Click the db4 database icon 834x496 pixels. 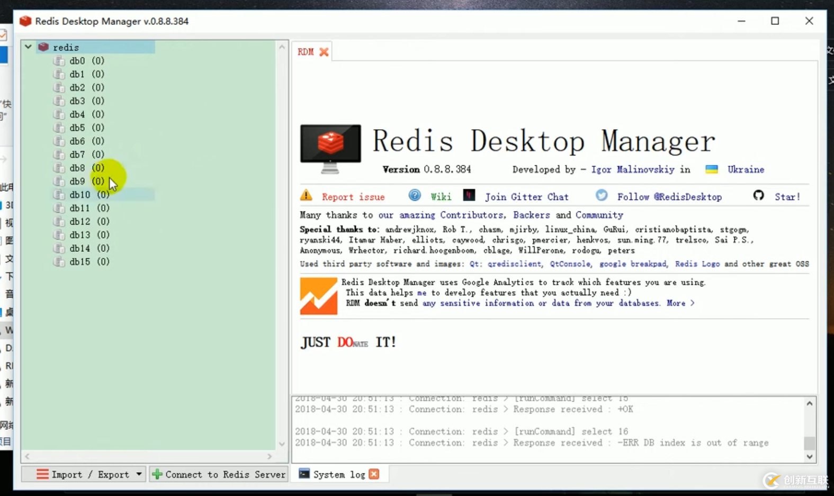pyautogui.click(x=59, y=114)
